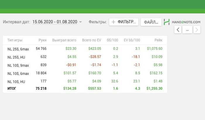205x120 pixels.
Task: Open the ФИЛЬТР add-filter button
Action: pyautogui.click(x=124, y=22)
